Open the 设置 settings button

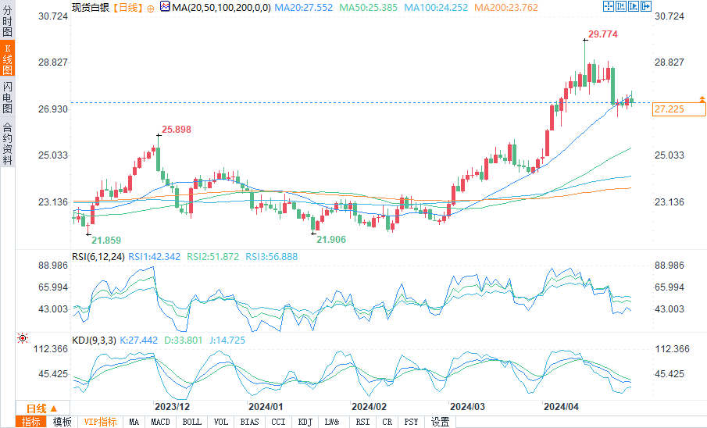pyautogui.click(x=440, y=422)
